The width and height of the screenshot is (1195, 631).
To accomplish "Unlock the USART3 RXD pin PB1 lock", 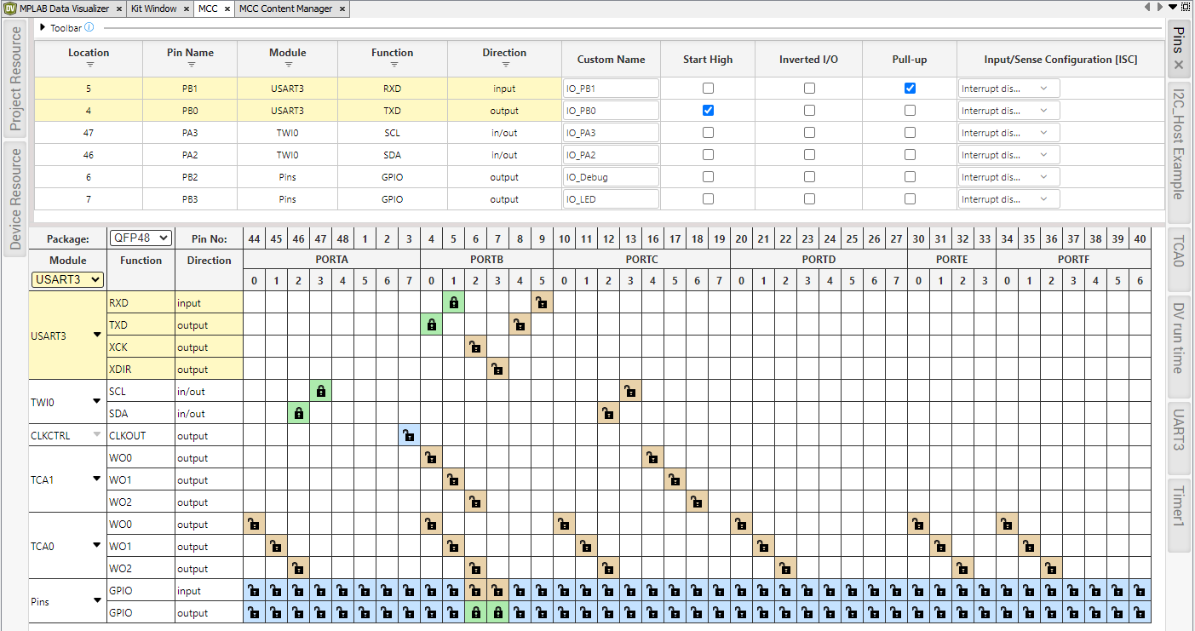I will [453, 302].
